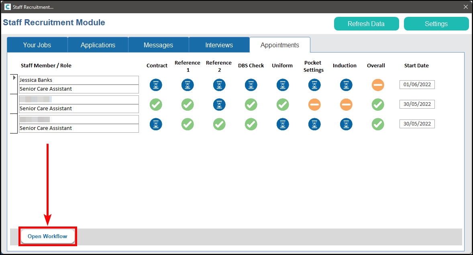Click third row's green Reference 1 checkmark
The width and height of the screenshot is (473, 255).
(188, 124)
